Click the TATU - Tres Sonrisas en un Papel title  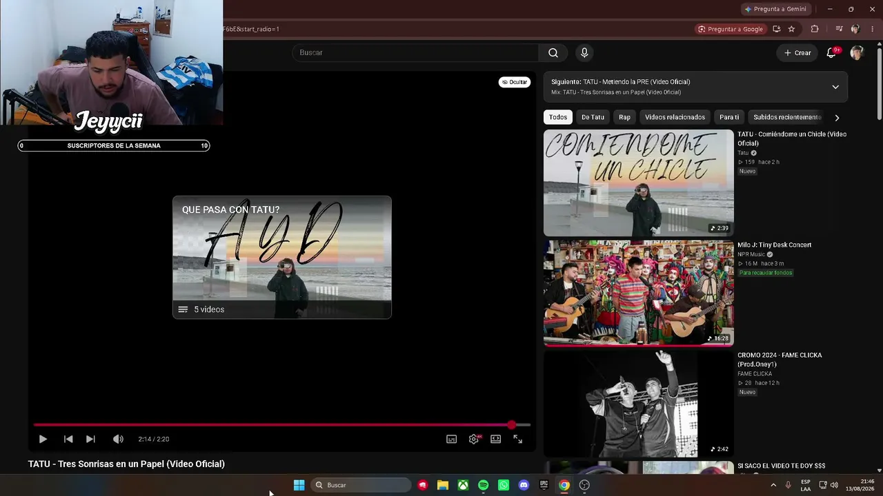pos(126,464)
